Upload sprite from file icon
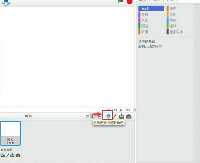The height and width of the screenshot is (163, 200). [x=121, y=116]
